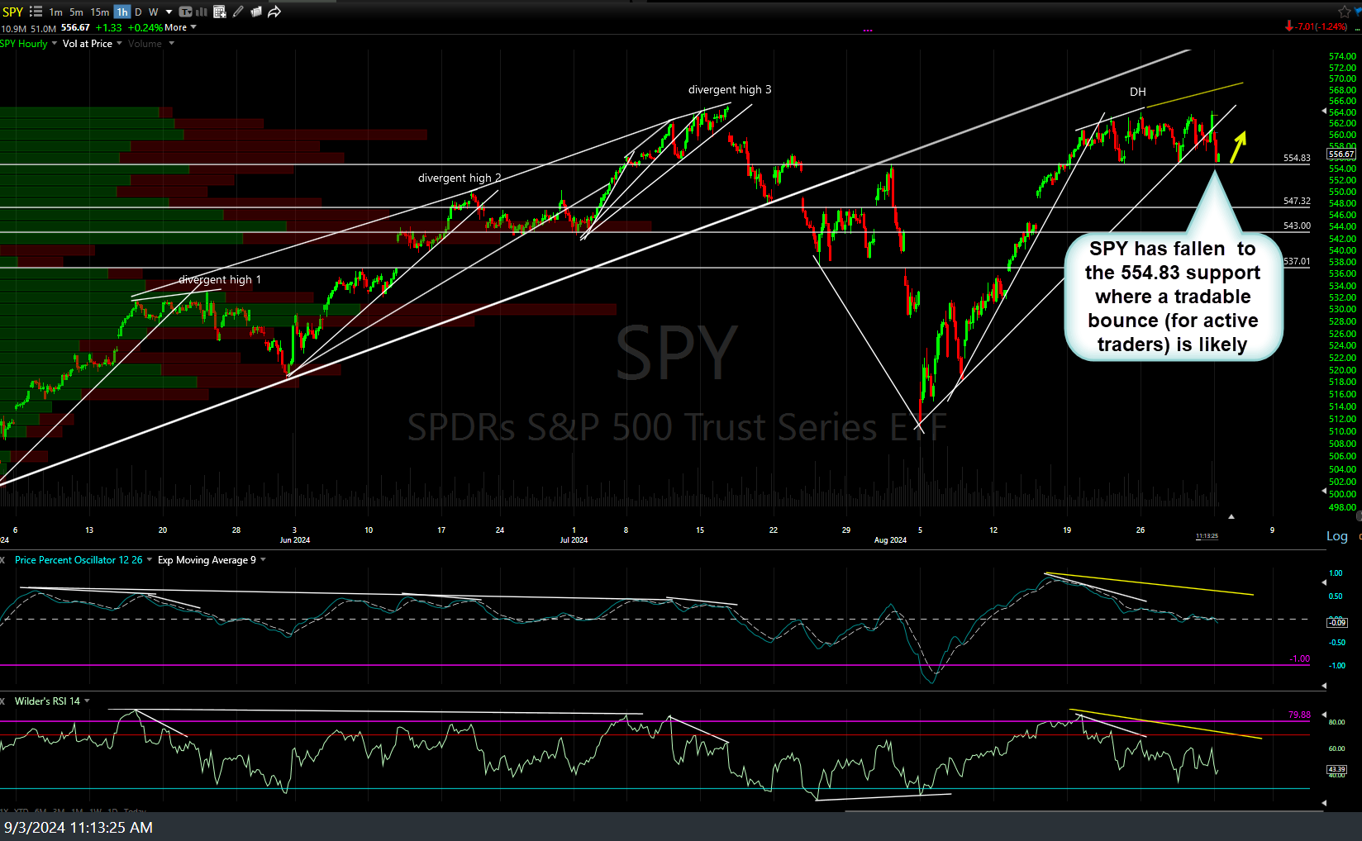Viewport: 1362px width, 841px height.
Task: Expand the Wilder's RSI 14 dropdown
Action: (87, 701)
